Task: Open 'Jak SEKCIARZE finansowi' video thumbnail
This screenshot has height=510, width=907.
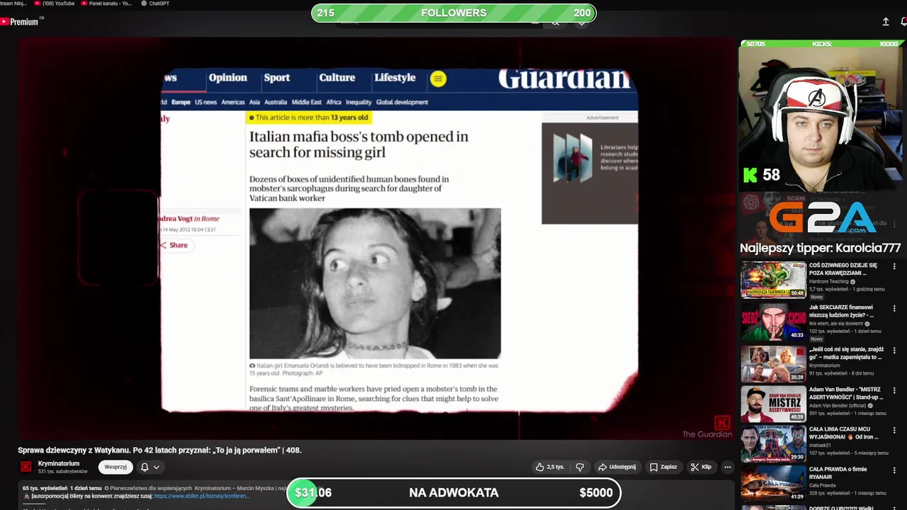Action: 774,322
